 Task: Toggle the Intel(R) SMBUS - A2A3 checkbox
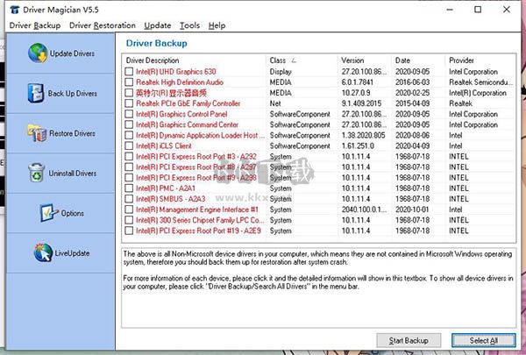click(x=130, y=199)
